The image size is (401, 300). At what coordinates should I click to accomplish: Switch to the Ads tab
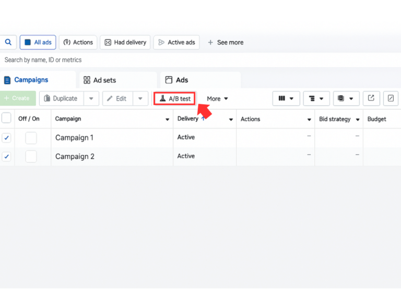pos(200,80)
